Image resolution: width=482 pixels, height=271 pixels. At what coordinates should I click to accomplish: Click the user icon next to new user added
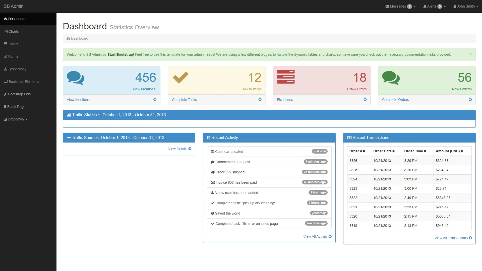[x=212, y=193]
